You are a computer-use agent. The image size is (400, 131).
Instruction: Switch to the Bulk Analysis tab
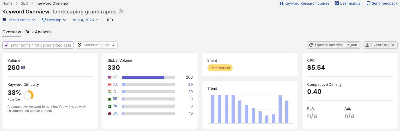click(38, 32)
